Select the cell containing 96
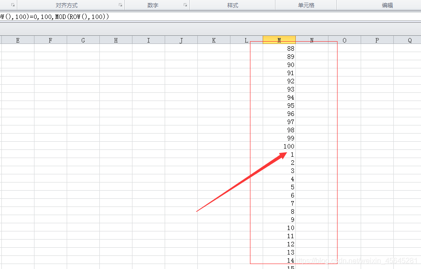This screenshot has height=269, width=421. pos(279,113)
